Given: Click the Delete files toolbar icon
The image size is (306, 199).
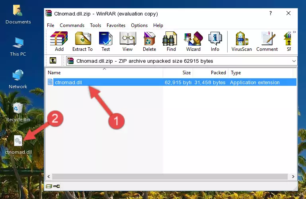Looking at the screenshot, I should (x=150, y=41).
